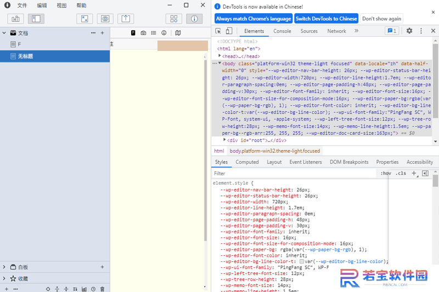Click the map icon in inspector toolbar
Viewport: 439px width, 292px height.
(x=178, y=33)
